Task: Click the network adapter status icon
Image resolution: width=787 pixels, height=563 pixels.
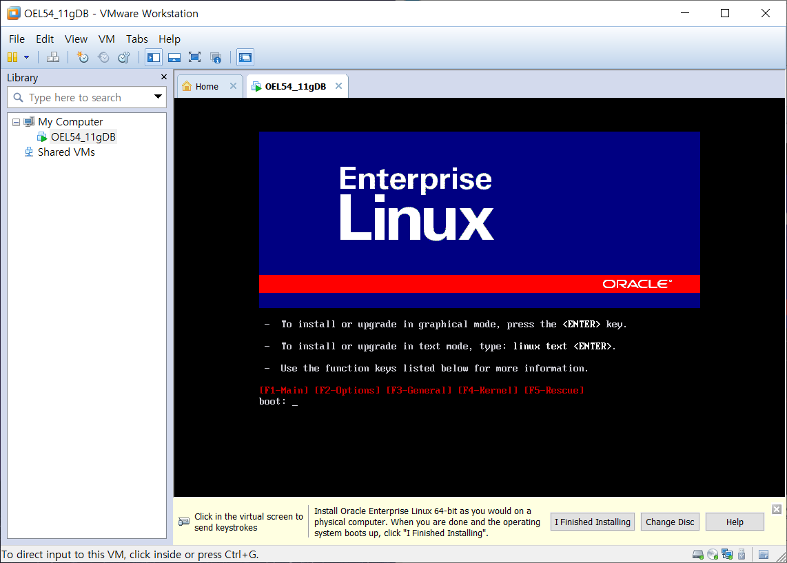Action: tap(727, 555)
